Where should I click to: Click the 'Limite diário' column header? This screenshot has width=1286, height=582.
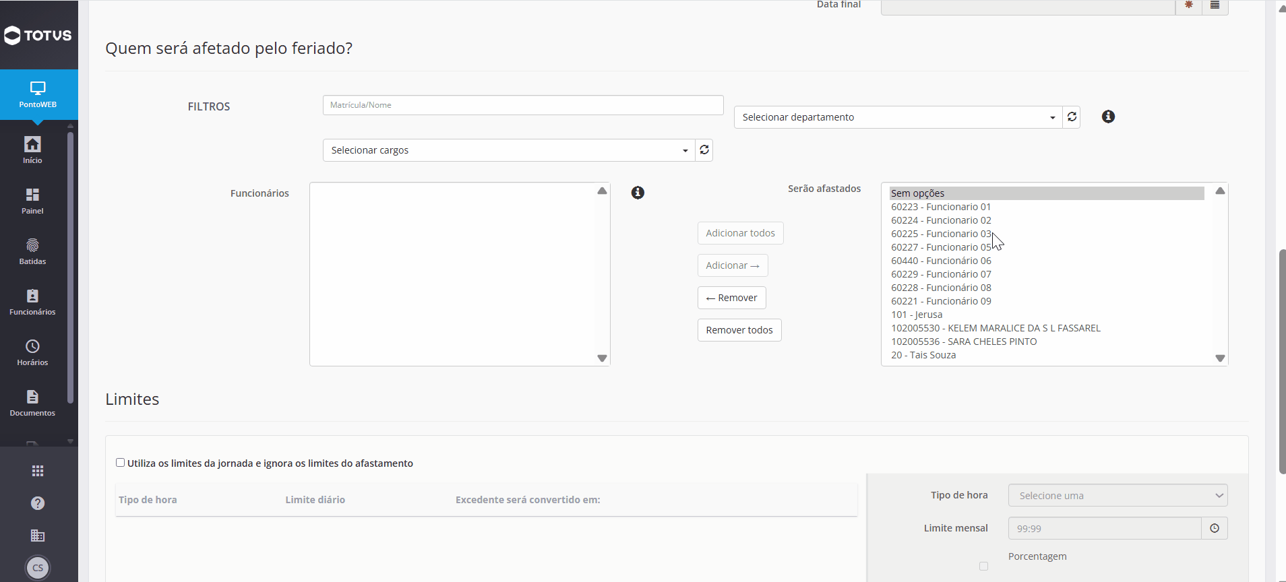[x=315, y=500]
